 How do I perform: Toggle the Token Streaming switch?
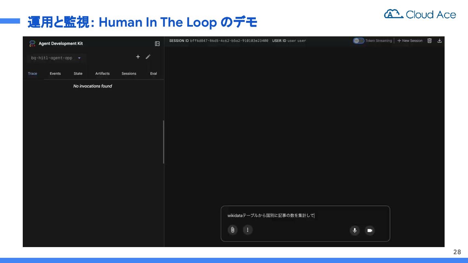coord(359,41)
